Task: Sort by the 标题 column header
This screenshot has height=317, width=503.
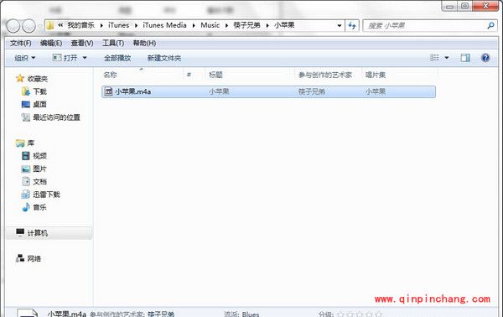Action: click(216, 75)
